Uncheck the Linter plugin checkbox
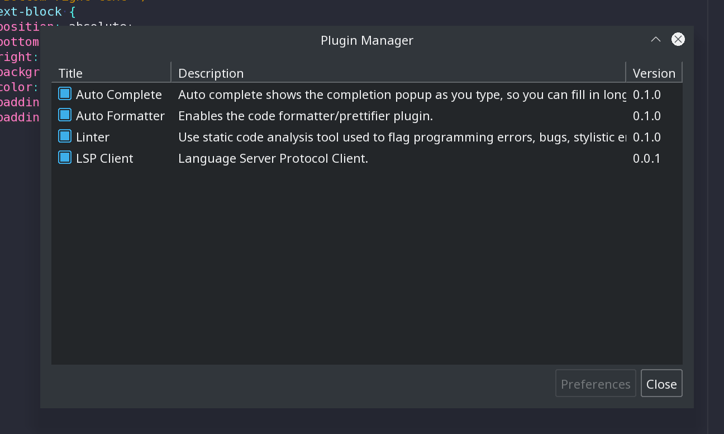The height and width of the screenshot is (434, 724). pos(64,136)
